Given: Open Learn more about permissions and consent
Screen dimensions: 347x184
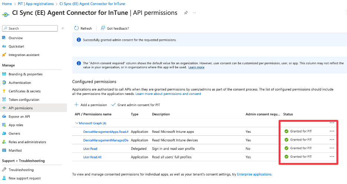Looking at the screenshot, I should pyautogui.click(x=168, y=93).
